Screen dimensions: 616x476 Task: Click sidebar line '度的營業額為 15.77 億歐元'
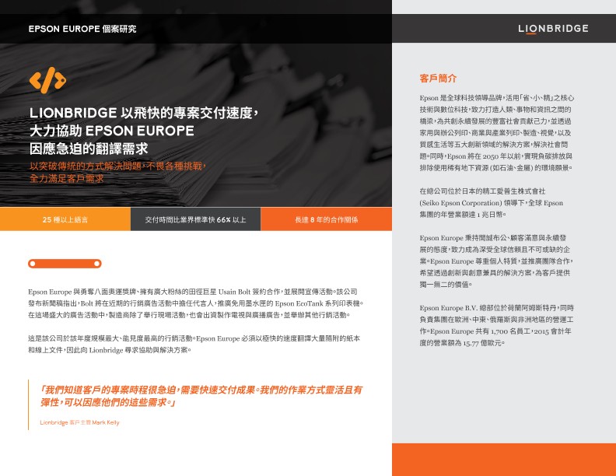click(x=462, y=343)
